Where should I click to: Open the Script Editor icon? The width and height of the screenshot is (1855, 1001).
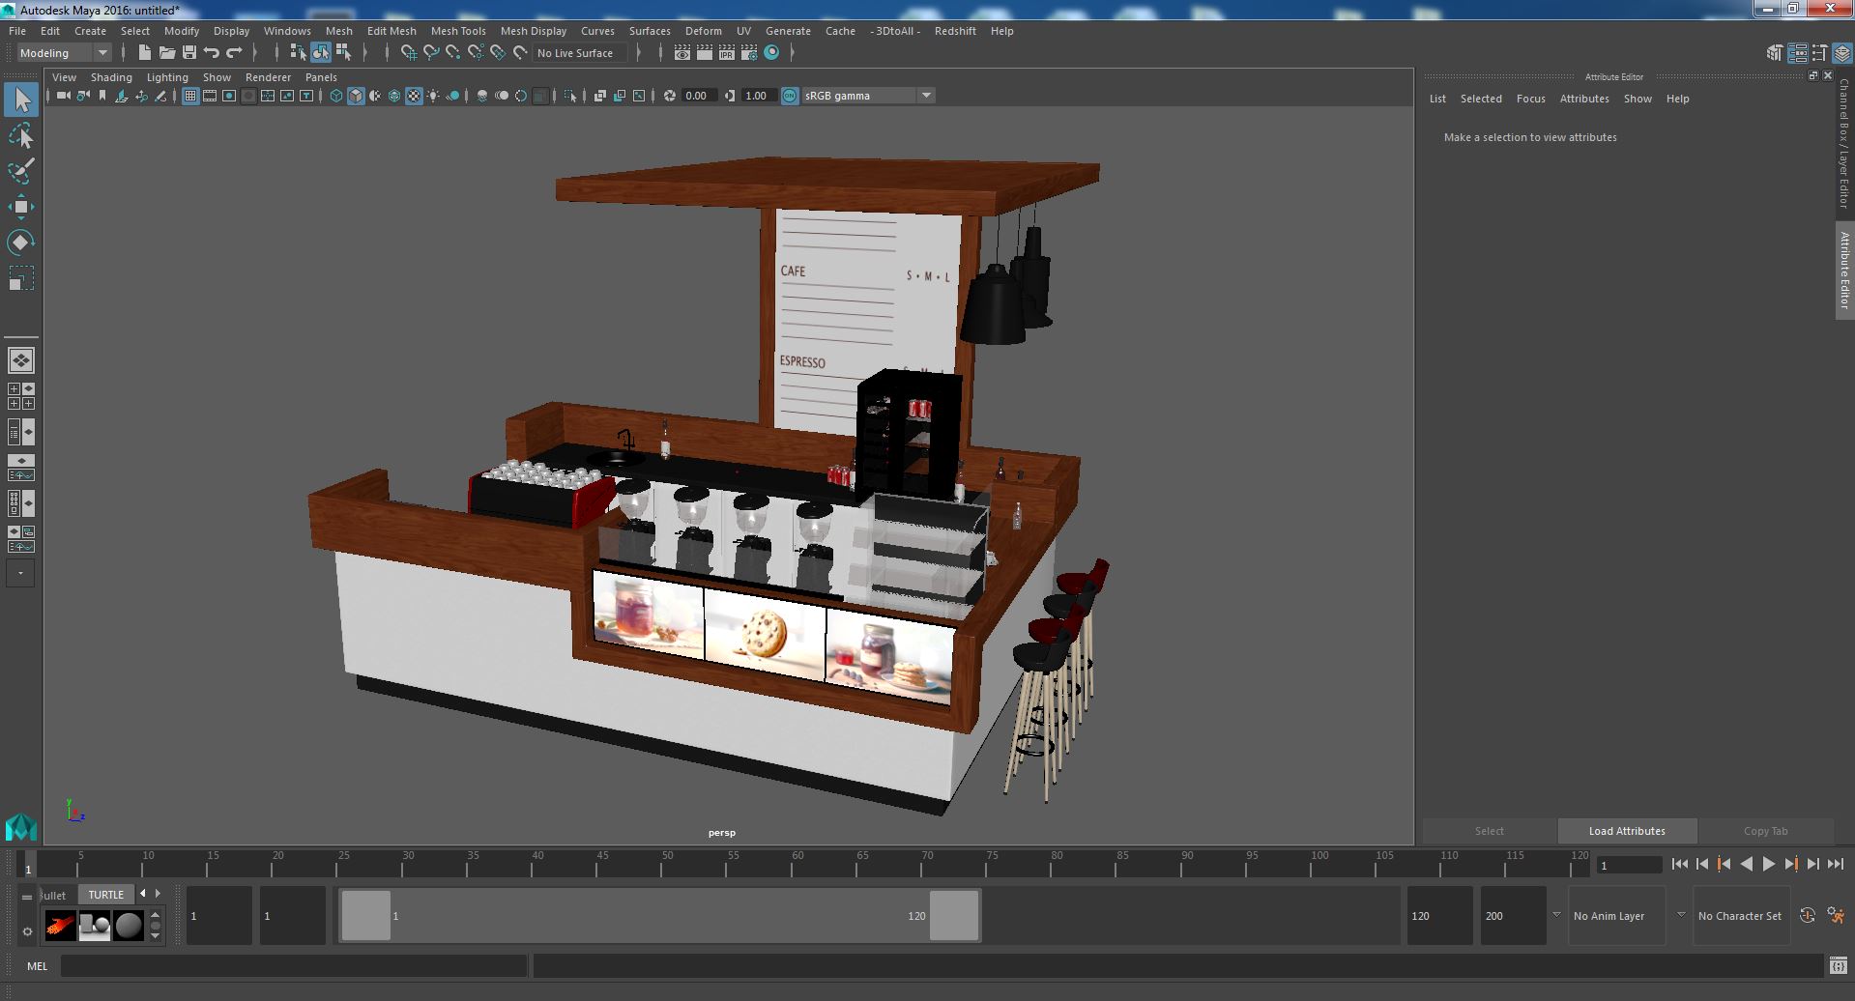point(1839,966)
